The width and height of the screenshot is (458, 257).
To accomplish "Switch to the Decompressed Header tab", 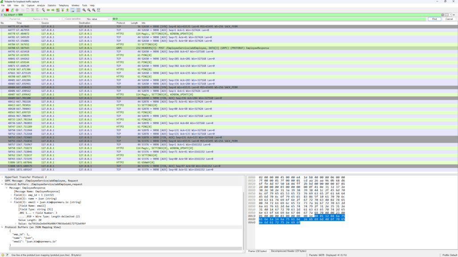I will (x=289, y=251).
